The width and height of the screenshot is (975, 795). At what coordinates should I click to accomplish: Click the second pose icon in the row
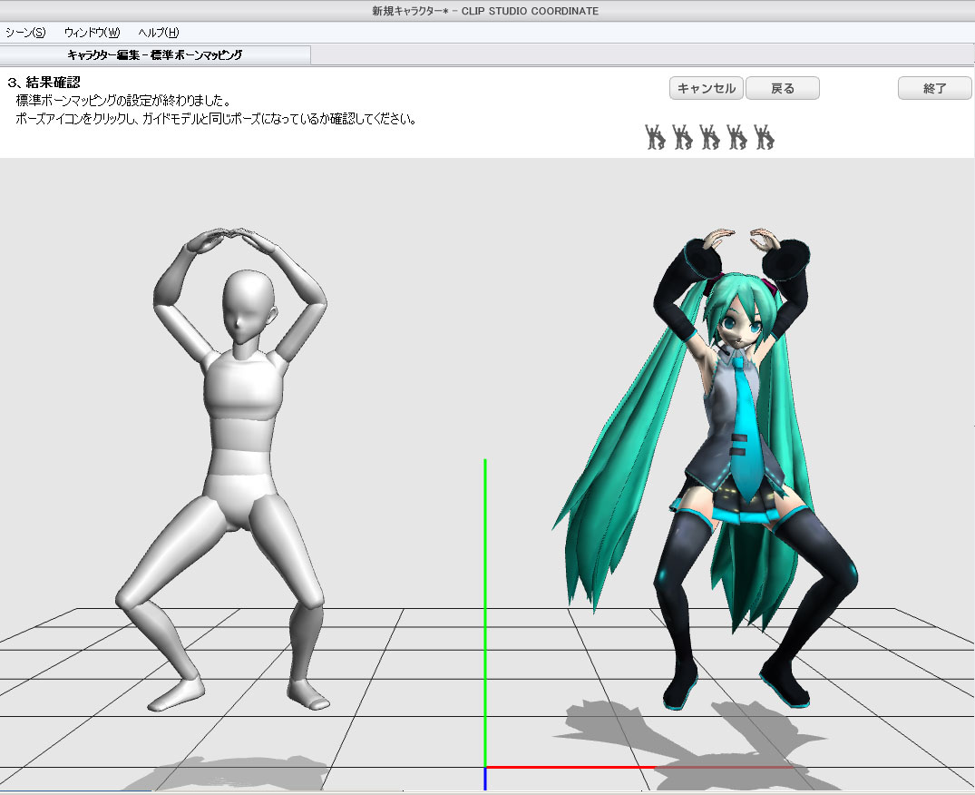point(682,136)
